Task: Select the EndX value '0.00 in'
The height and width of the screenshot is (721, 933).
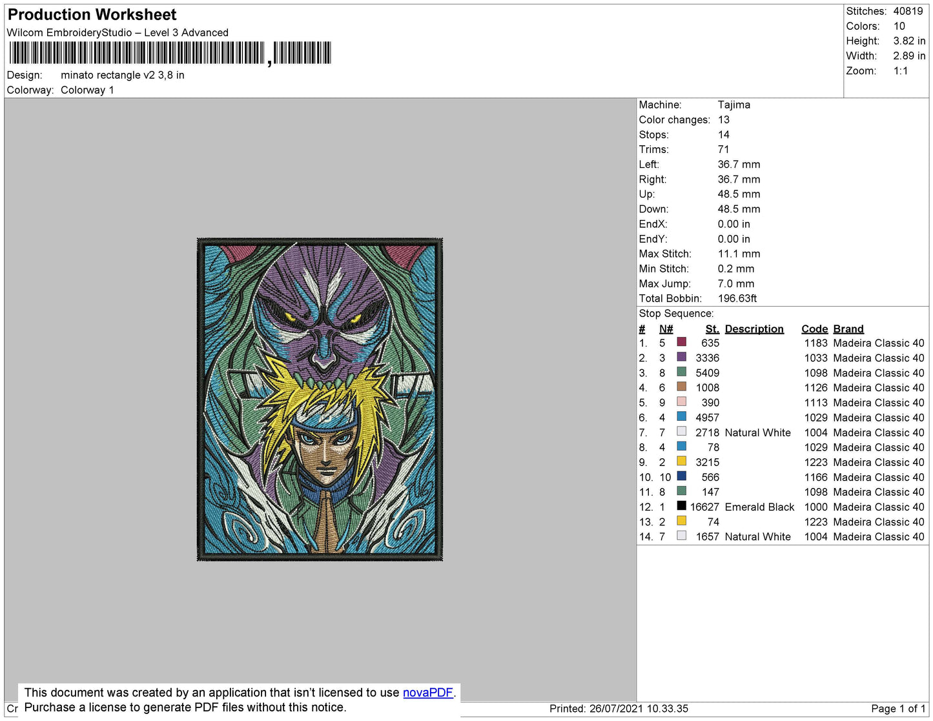Action: 734,225
